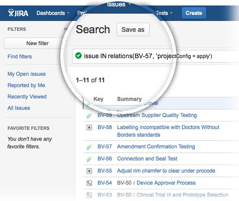The width and height of the screenshot is (239, 201).
Task: Open issue key BV-58
Action: coord(105,127)
